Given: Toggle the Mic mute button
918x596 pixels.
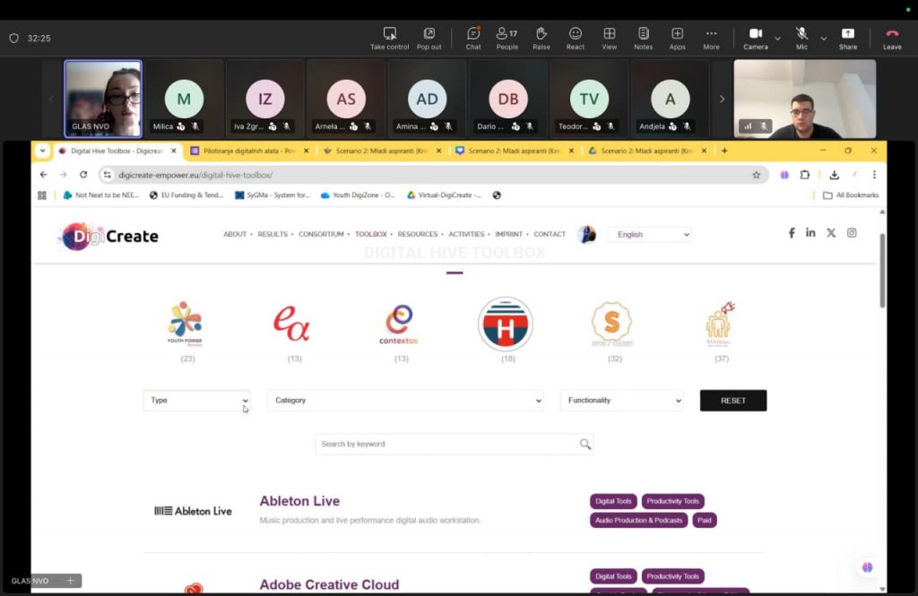Looking at the screenshot, I should (x=801, y=35).
